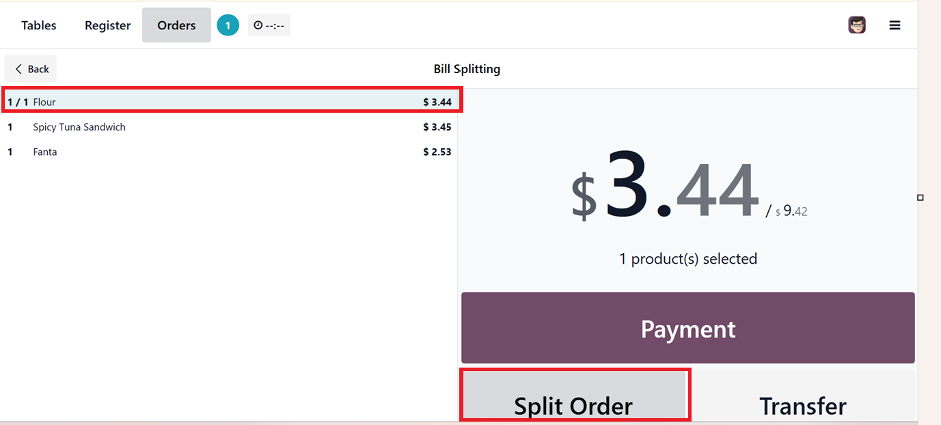Select the Orders tab
The height and width of the screenshot is (425, 941).
click(x=176, y=25)
